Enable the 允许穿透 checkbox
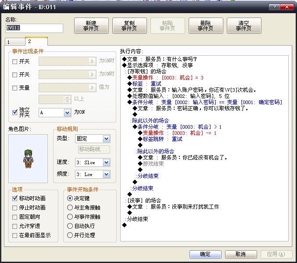297x263 pixels. click(x=14, y=226)
